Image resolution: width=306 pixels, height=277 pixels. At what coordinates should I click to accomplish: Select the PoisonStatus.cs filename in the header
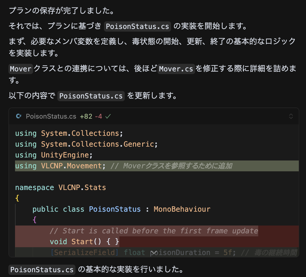point(51,116)
